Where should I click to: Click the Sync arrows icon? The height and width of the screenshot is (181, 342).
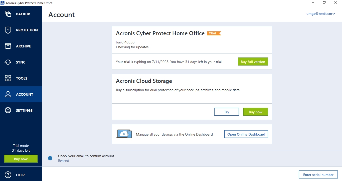[x=8, y=62]
